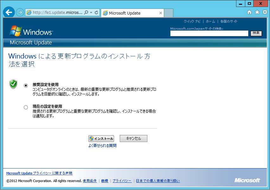Click the browser Forward arrow button
270x190 pixels.
coord(20,12)
